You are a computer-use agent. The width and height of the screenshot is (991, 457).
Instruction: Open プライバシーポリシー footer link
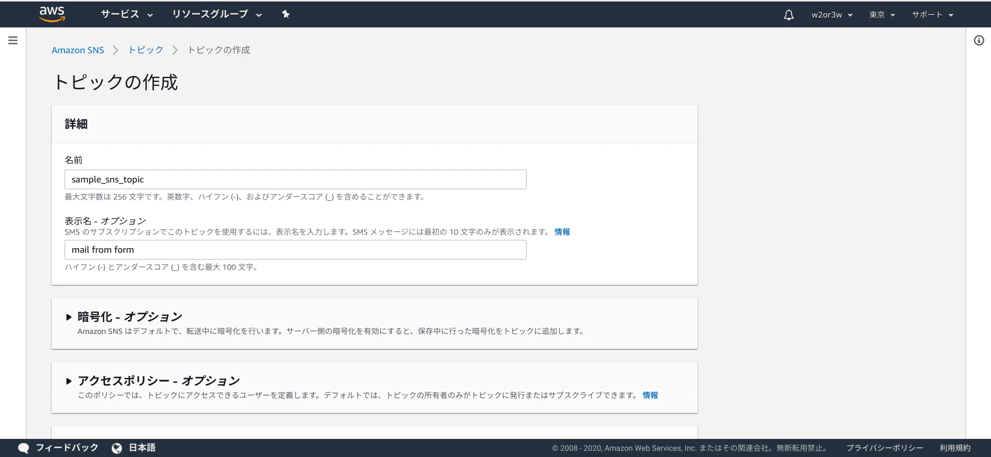pos(885,448)
